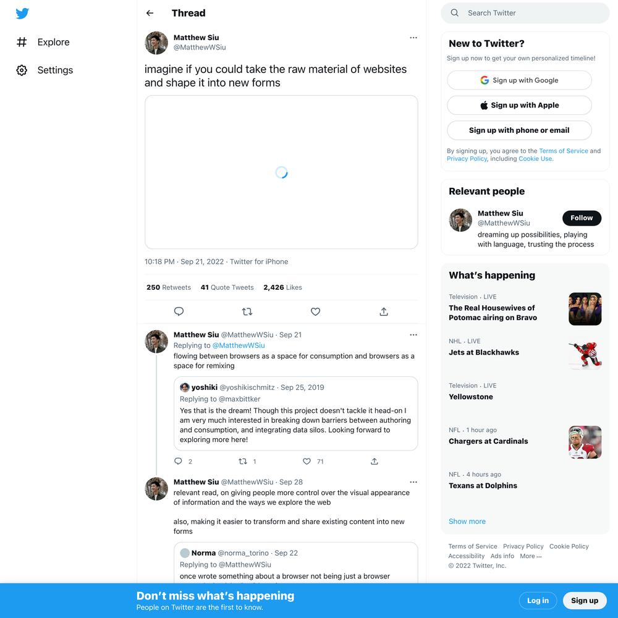The height and width of the screenshot is (618, 618).
Task: Click Show more under What's happening
Action: click(467, 522)
